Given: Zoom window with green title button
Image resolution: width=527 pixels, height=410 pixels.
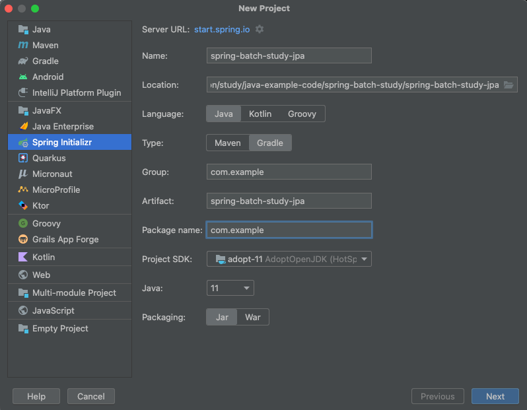Looking at the screenshot, I should (x=35, y=9).
